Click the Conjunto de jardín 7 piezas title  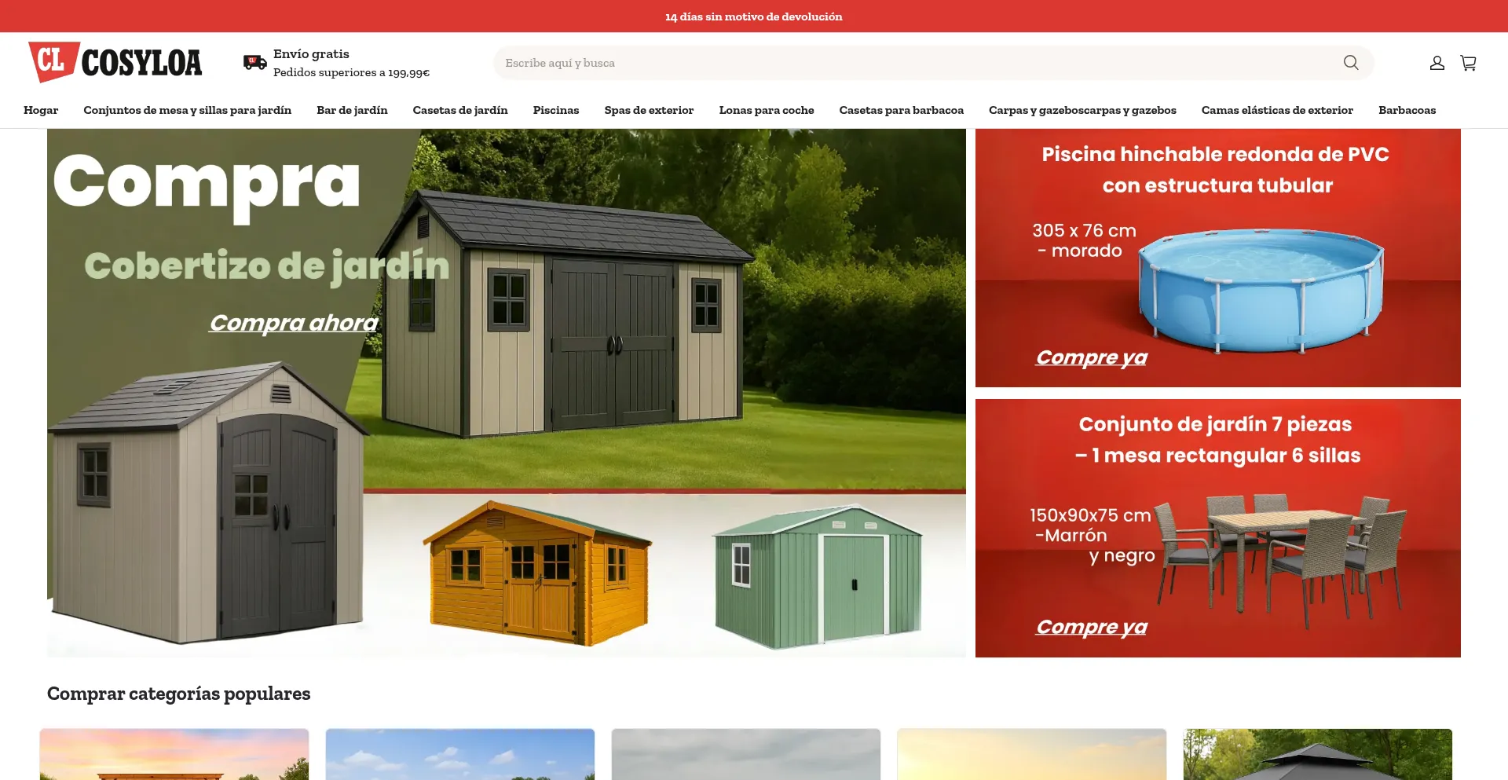tap(1217, 440)
